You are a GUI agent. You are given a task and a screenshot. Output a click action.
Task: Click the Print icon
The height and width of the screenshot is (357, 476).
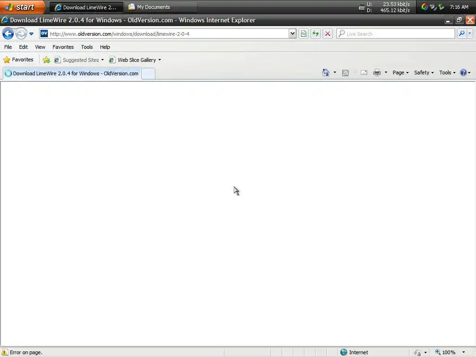tap(377, 73)
